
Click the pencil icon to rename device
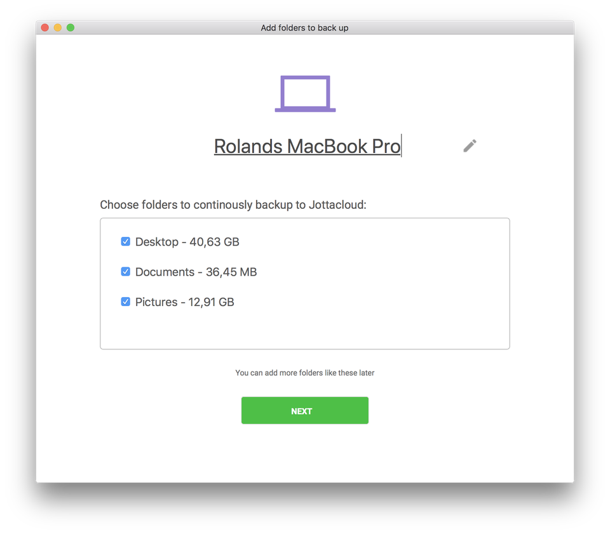pyautogui.click(x=470, y=145)
